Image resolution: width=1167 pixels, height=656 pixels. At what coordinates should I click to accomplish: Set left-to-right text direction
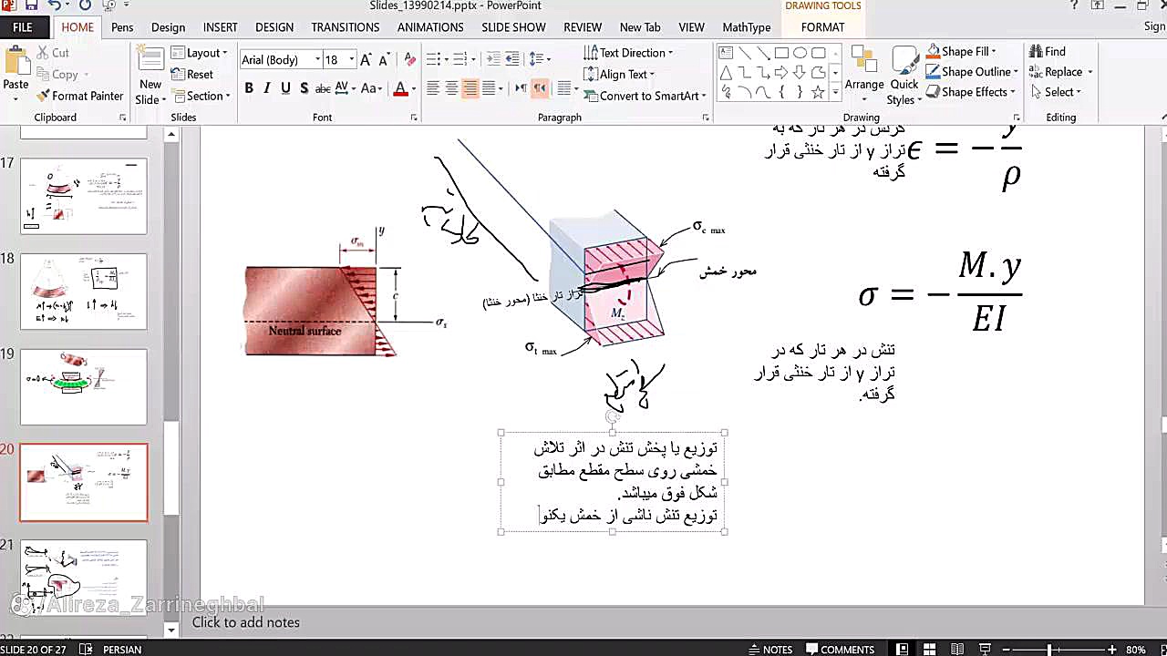521,88
